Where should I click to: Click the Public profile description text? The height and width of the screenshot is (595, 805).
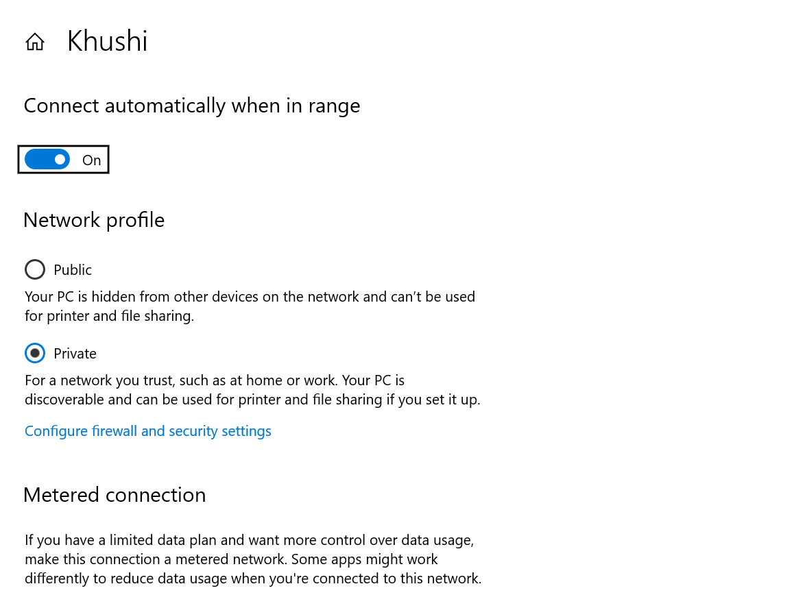click(x=250, y=306)
